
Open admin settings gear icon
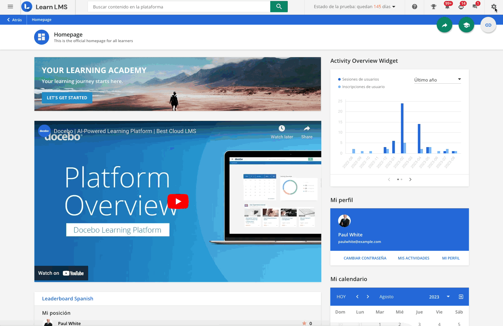[494, 7]
